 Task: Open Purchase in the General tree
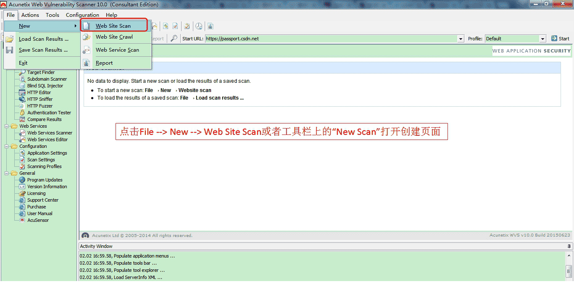pyautogui.click(x=37, y=207)
